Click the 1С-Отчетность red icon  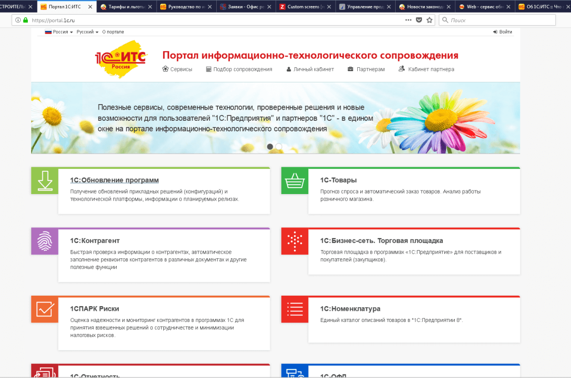(45, 371)
